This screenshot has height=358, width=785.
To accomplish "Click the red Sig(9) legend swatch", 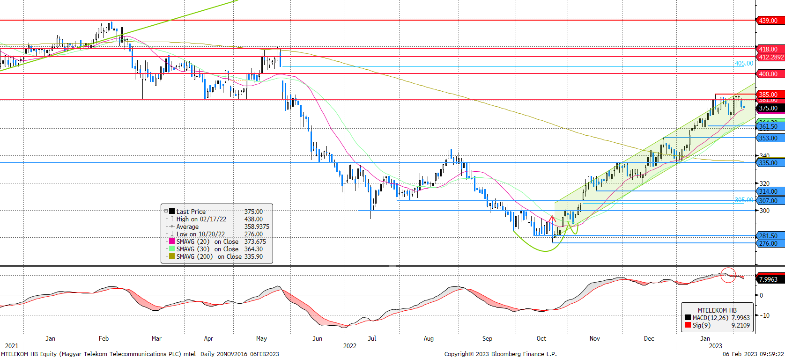I will (x=688, y=325).
